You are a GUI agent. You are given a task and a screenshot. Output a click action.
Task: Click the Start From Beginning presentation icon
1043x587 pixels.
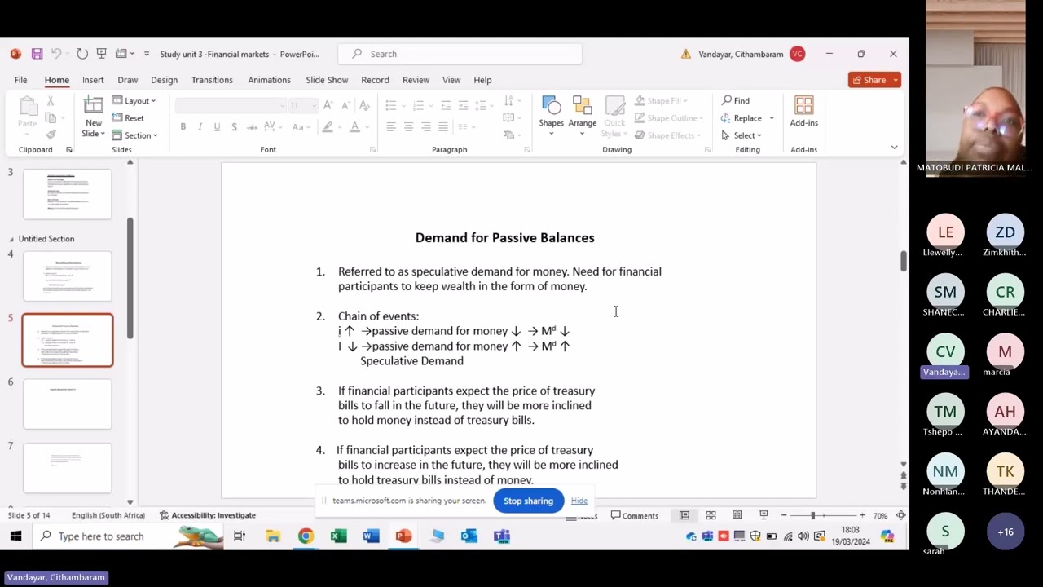[x=101, y=54]
